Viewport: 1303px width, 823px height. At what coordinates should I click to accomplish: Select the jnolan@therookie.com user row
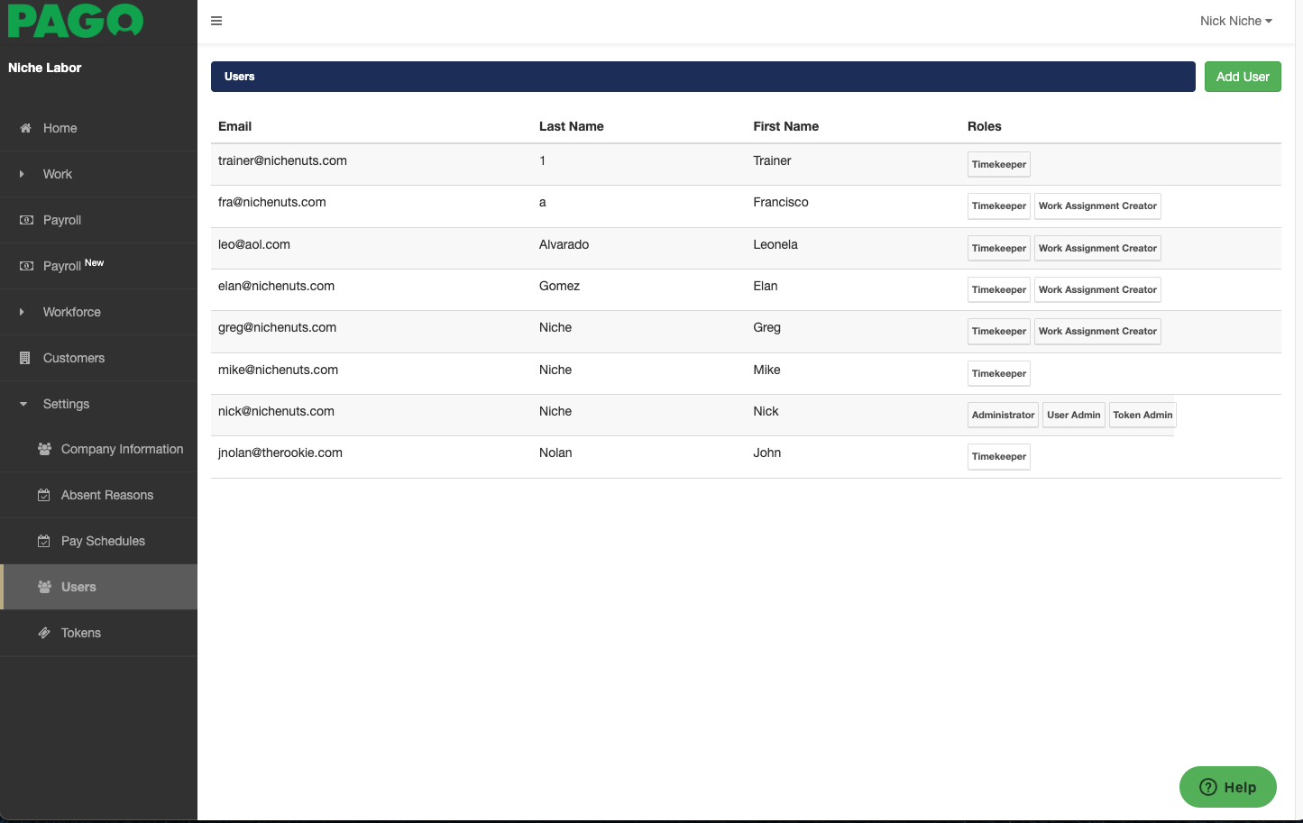point(280,453)
